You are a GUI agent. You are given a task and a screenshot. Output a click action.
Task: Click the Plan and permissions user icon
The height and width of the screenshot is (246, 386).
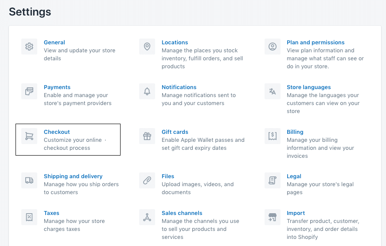[272, 47]
